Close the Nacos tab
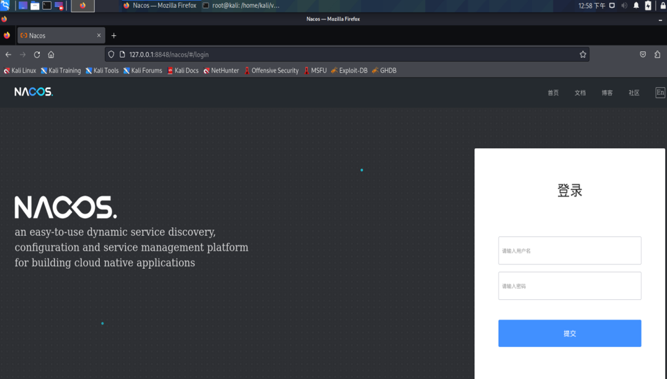Screen dimensions: 667x379 (x=99, y=35)
